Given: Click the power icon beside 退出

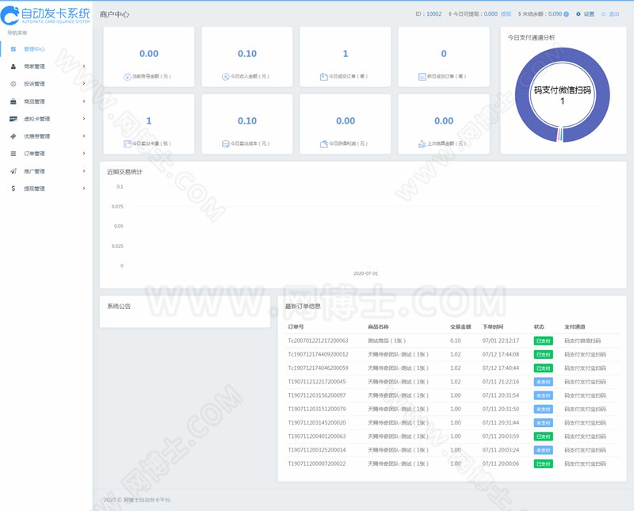Looking at the screenshot, I should click(603, 14).
